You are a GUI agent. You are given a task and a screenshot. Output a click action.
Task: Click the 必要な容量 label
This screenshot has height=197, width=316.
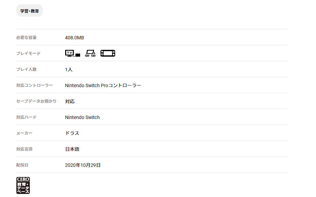pos(26,38)
